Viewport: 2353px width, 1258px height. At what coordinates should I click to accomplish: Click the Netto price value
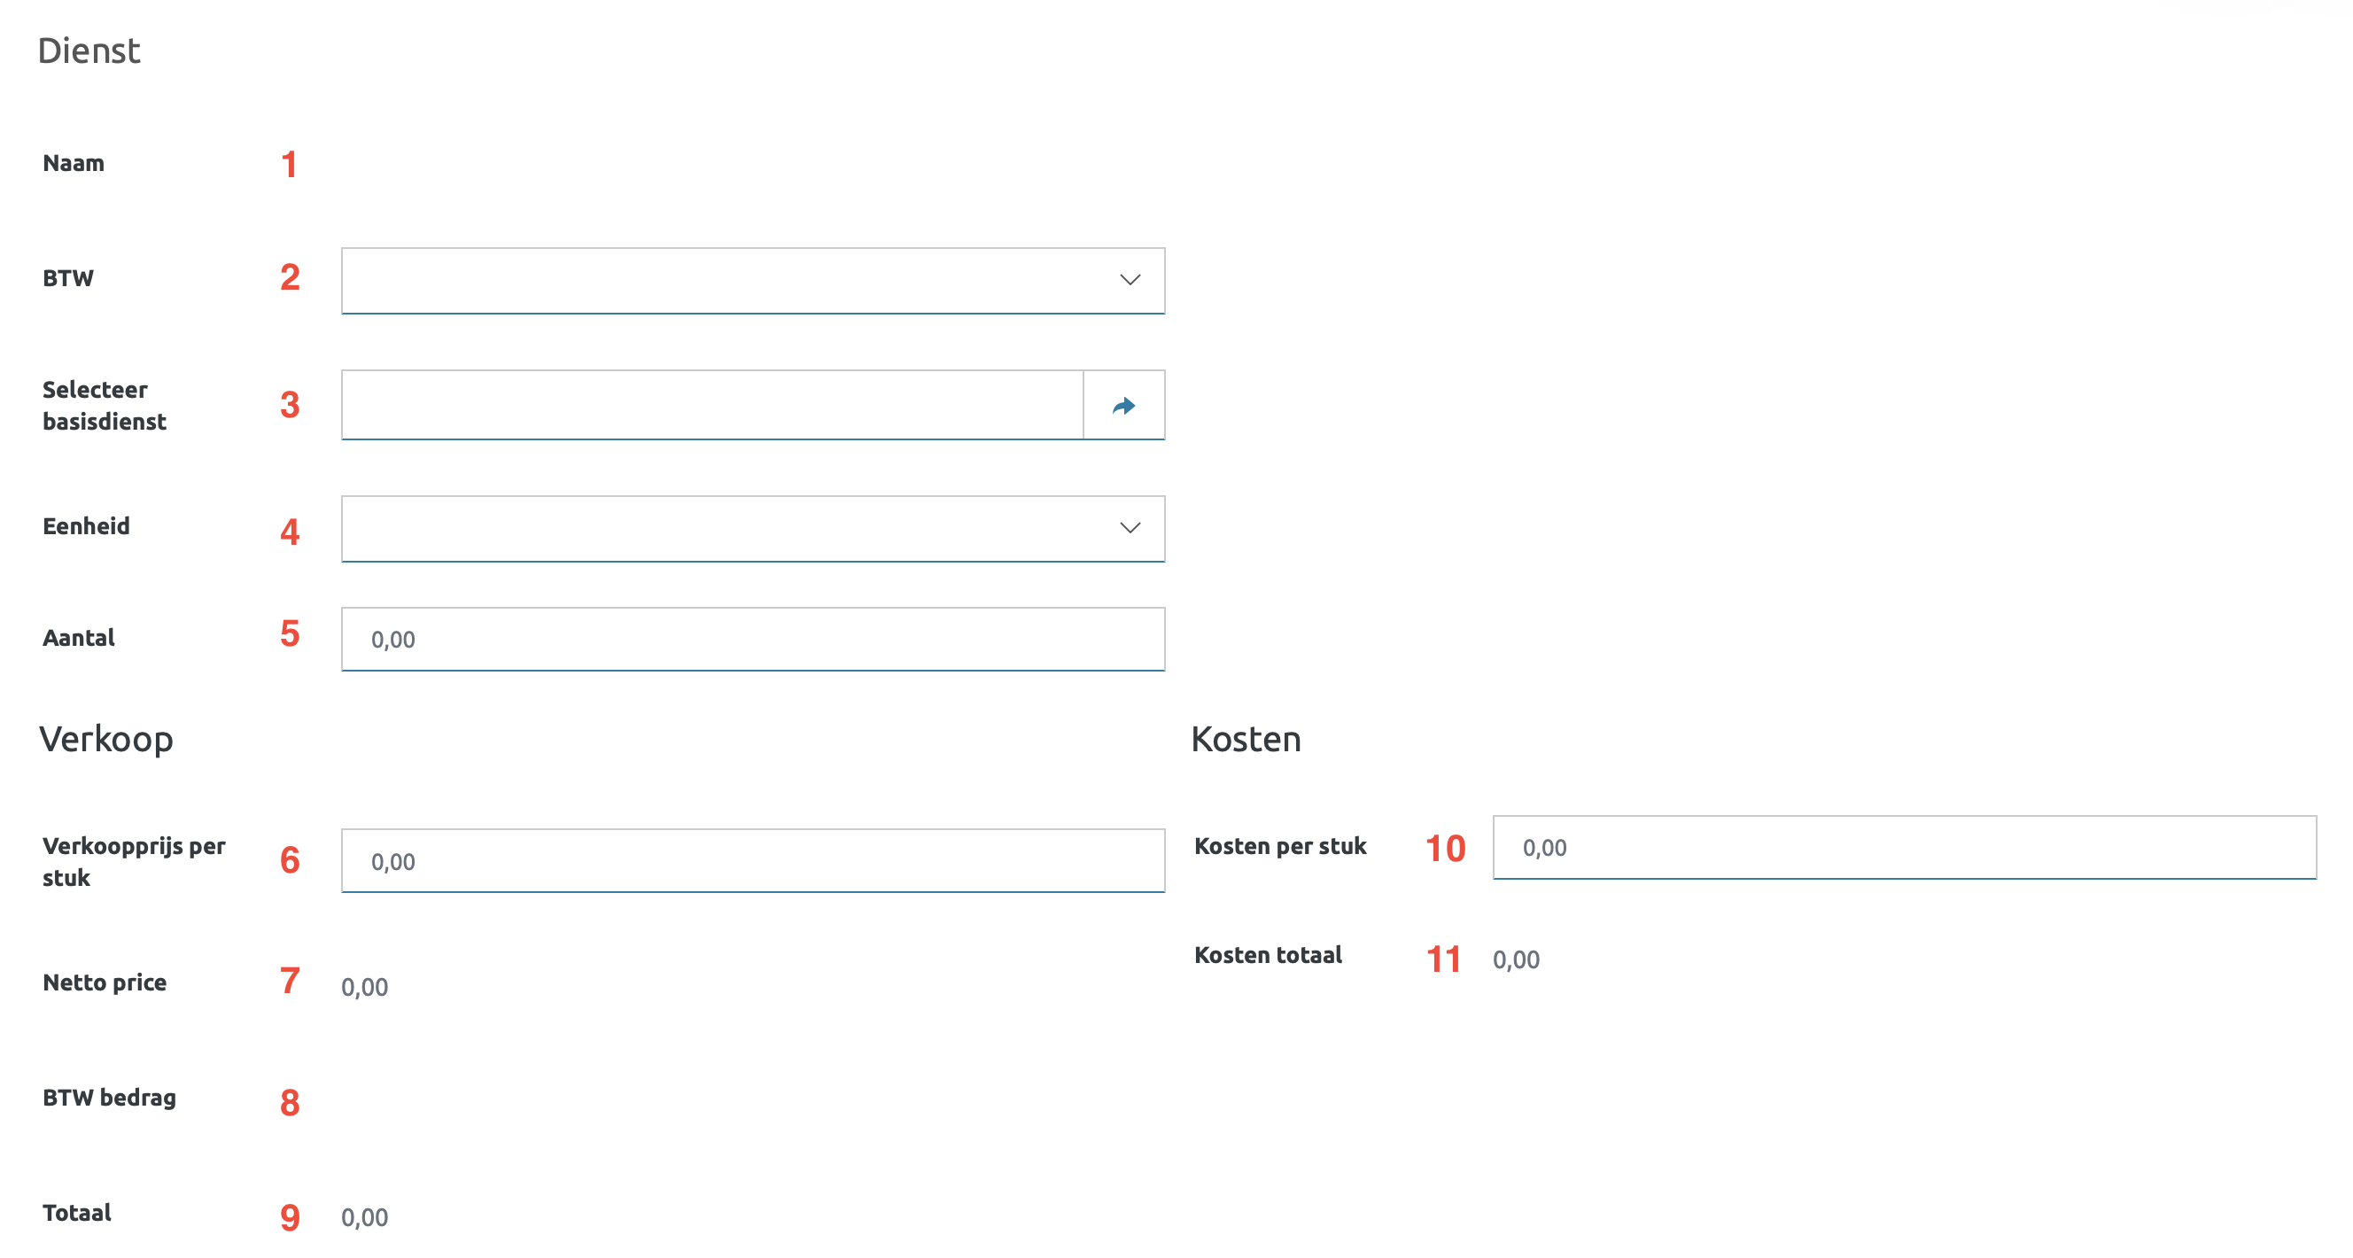pyautogui.click(x=364, y=987)
